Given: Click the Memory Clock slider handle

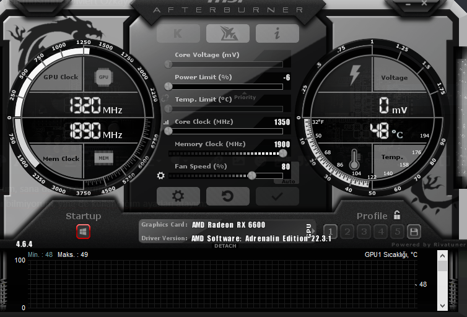Looking at the screenshot, I should point(283,154).
